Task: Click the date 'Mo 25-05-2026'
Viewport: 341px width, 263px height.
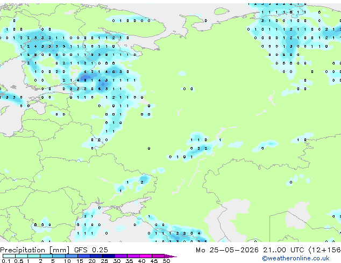Action: pyautogui.click(x=227, y=250)
